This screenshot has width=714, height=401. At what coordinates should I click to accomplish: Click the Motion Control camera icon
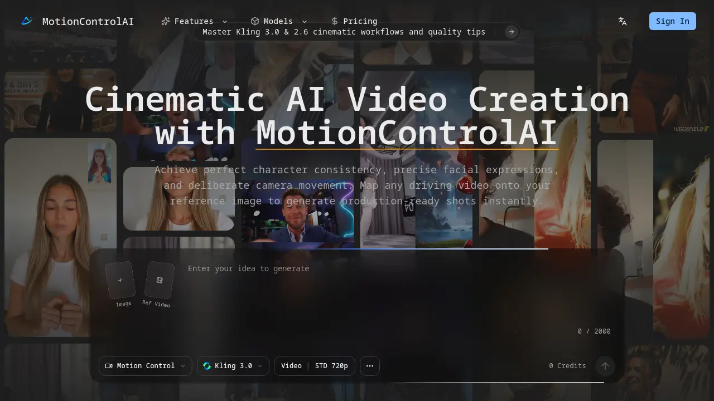point(109,366)
